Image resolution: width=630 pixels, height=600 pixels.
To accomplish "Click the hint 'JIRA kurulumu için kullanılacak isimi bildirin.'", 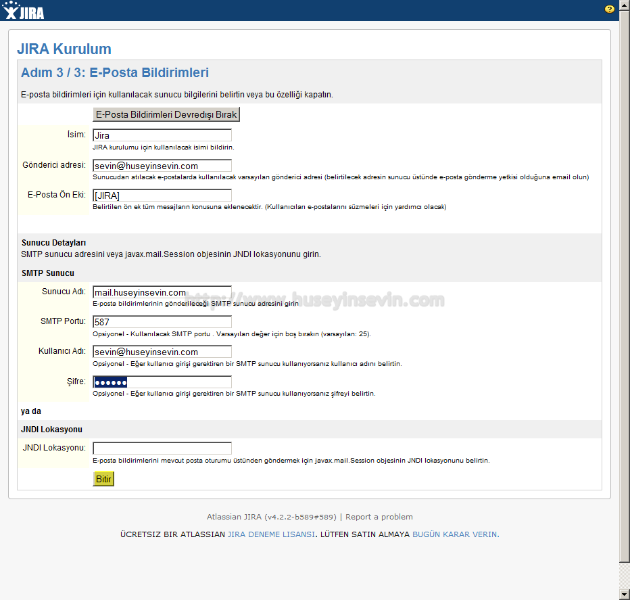I will 164,147.
